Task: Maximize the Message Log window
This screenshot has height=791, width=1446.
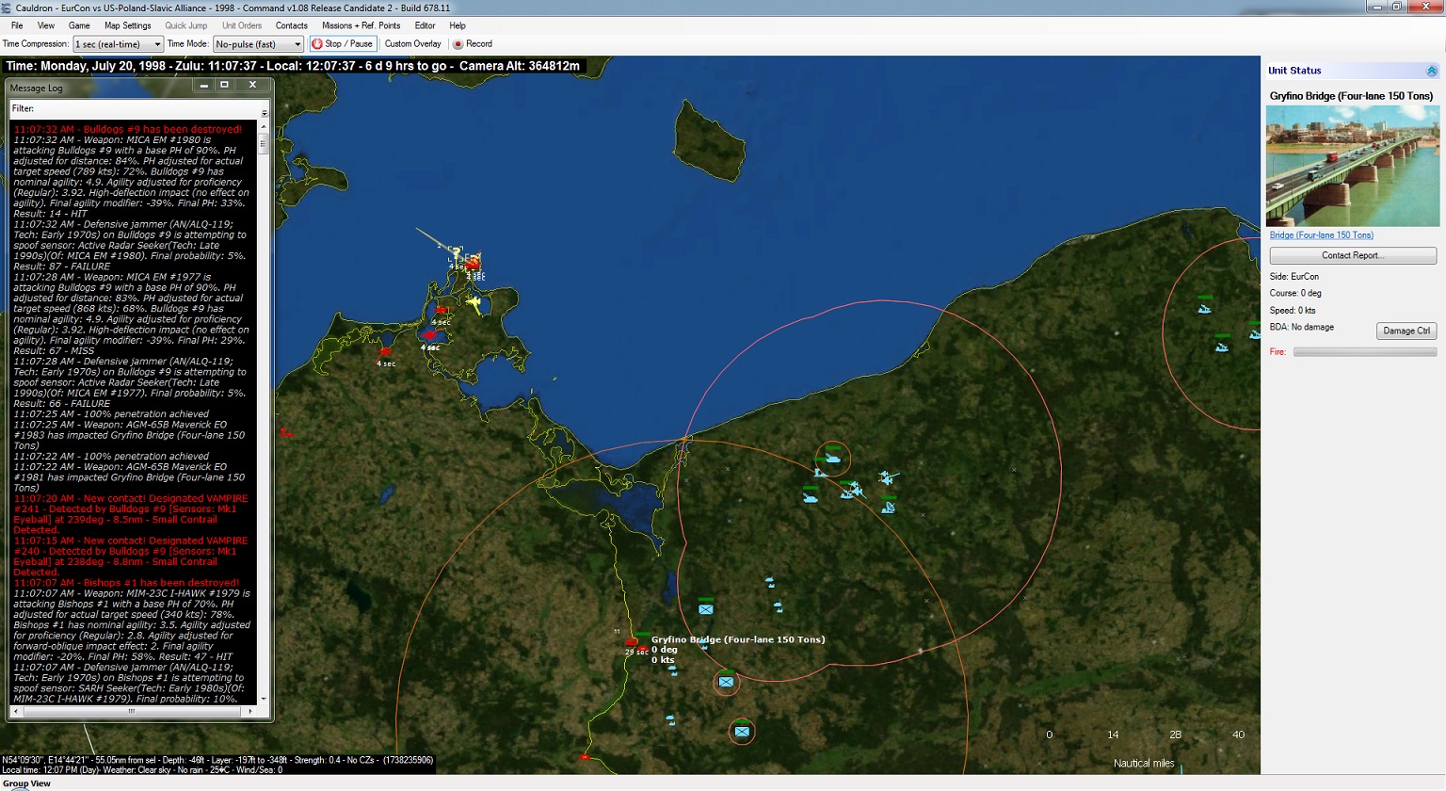Action: 225,86
